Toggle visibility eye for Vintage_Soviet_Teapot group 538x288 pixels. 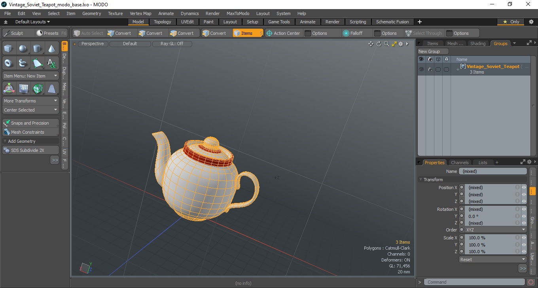point(421,69)
